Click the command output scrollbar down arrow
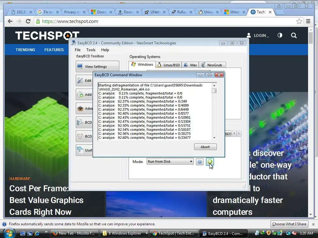The height and width of the screenshot is (238, 318). click(214, 138)
